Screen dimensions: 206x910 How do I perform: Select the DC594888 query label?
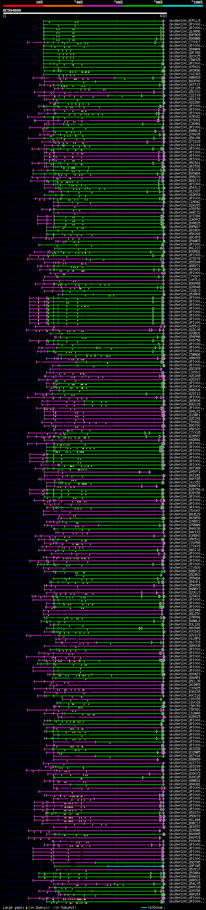point(12,11)
